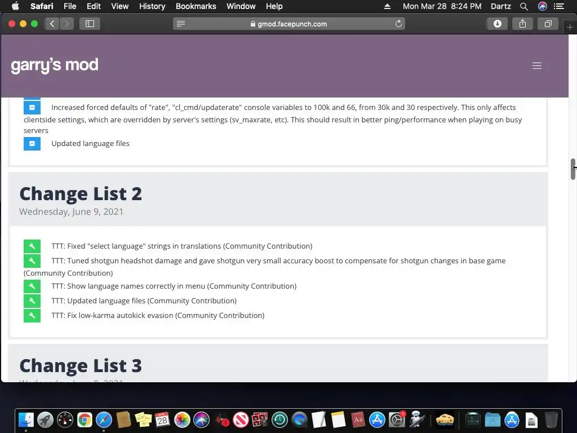Launch Google Chrome from the dock
Viewport: 577px width, 433px height.
coord(85,419)
